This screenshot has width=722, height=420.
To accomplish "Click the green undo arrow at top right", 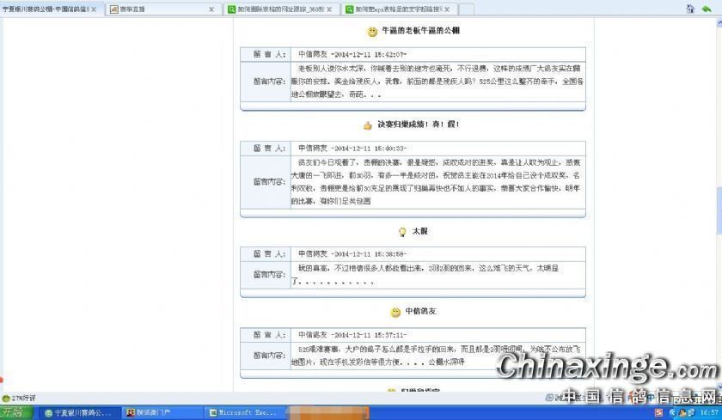I will (707, 9).
